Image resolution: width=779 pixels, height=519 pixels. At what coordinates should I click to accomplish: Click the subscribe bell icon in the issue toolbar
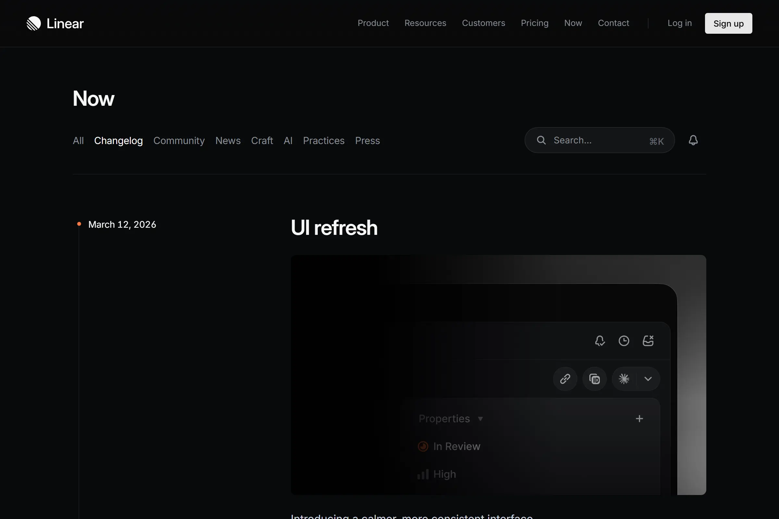(x=600, y=341)
